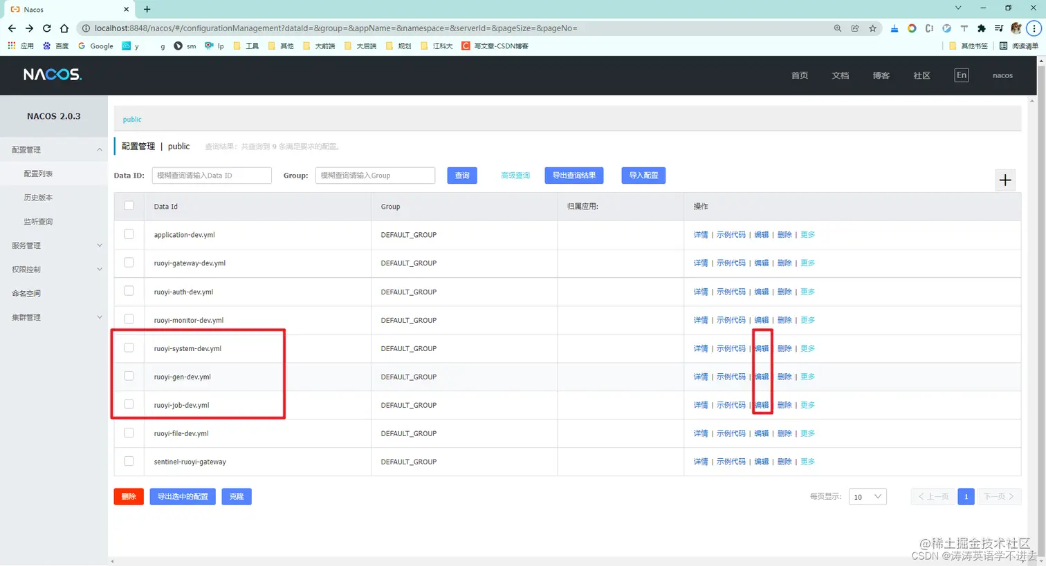1046x566 pixels.
Task: Focus the Group search field
Action: (375, 176)
